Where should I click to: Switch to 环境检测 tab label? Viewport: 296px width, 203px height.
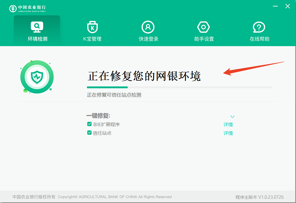(x=38, y=39)
